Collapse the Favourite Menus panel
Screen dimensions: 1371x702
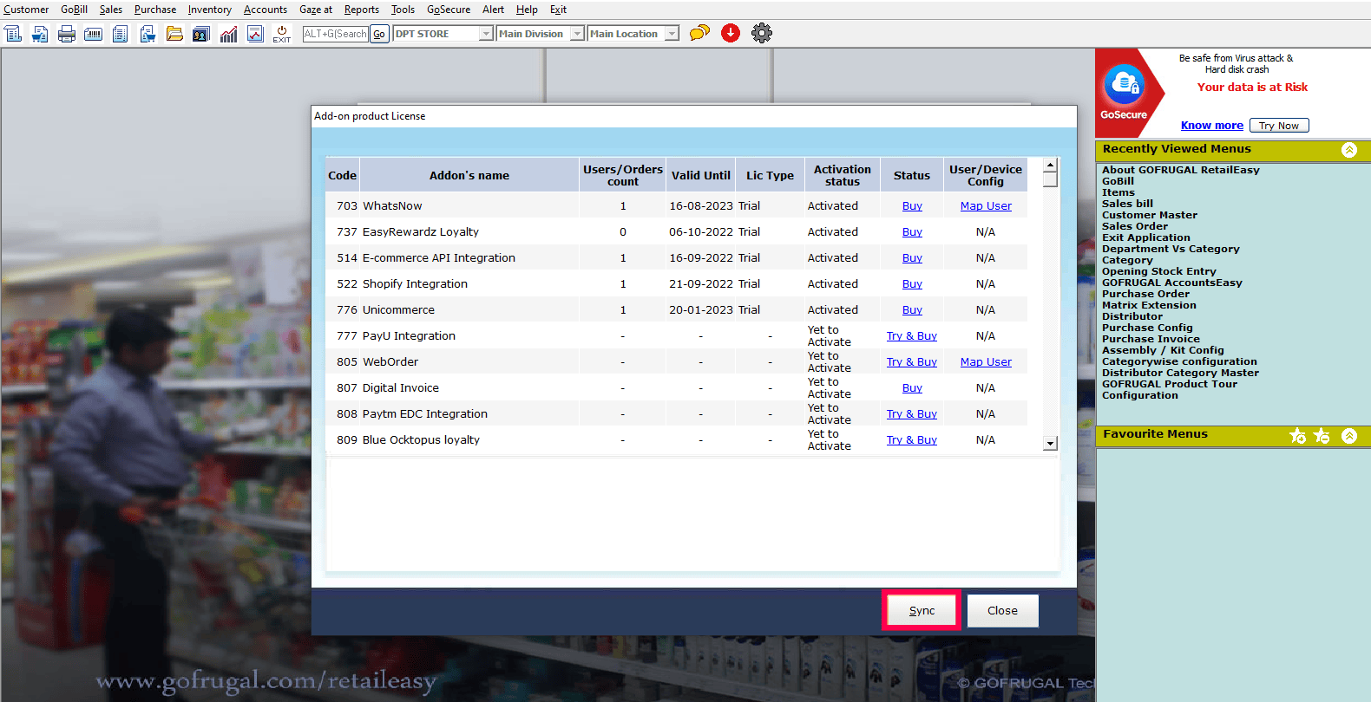click(x=1349, y=435)
